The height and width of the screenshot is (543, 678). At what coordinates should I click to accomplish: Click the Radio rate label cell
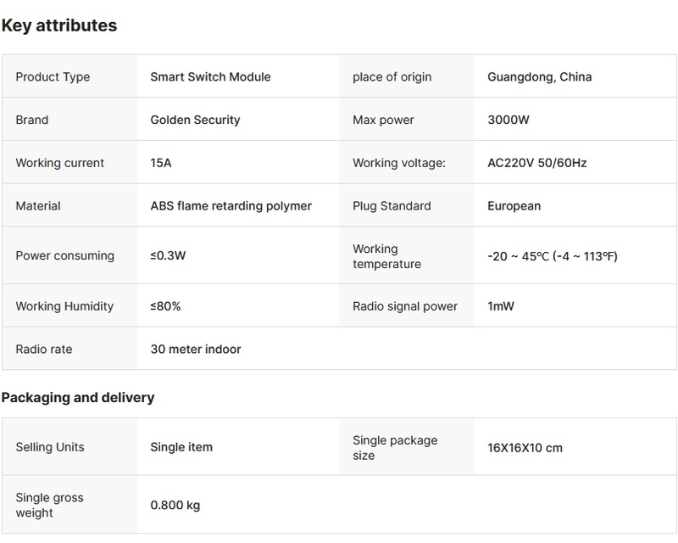point(42,349)
